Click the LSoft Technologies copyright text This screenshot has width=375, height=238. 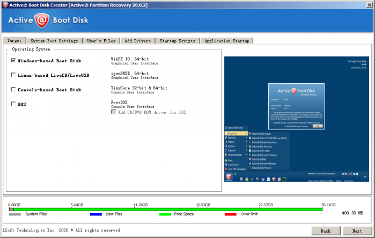61,230
